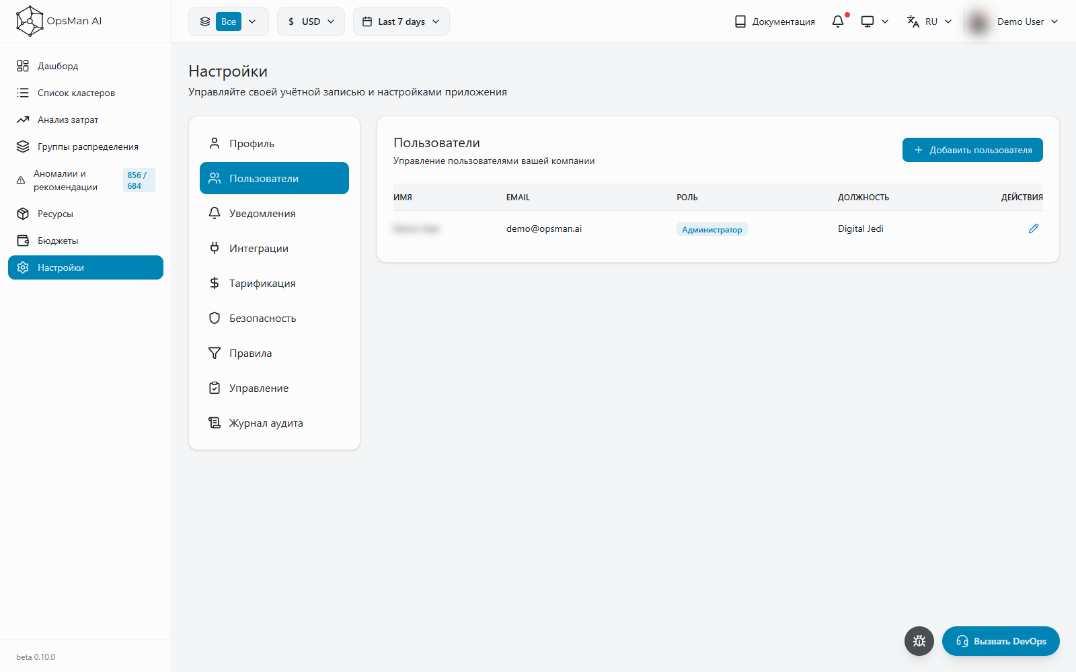The width and height of the screenshot is (1076, 672).
Task: Click the pencil edit icon for demo@opsman.ai
Action: point(1034,228)
